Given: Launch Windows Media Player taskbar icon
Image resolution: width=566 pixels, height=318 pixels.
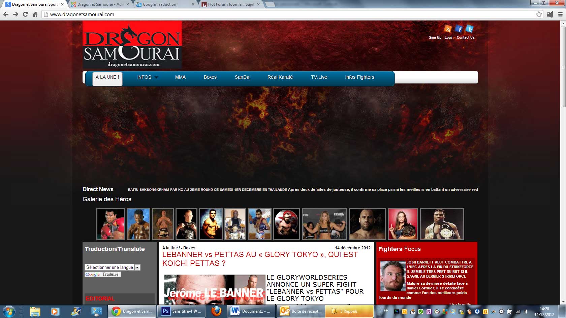Looking at the screenshot, I should 55,311.
